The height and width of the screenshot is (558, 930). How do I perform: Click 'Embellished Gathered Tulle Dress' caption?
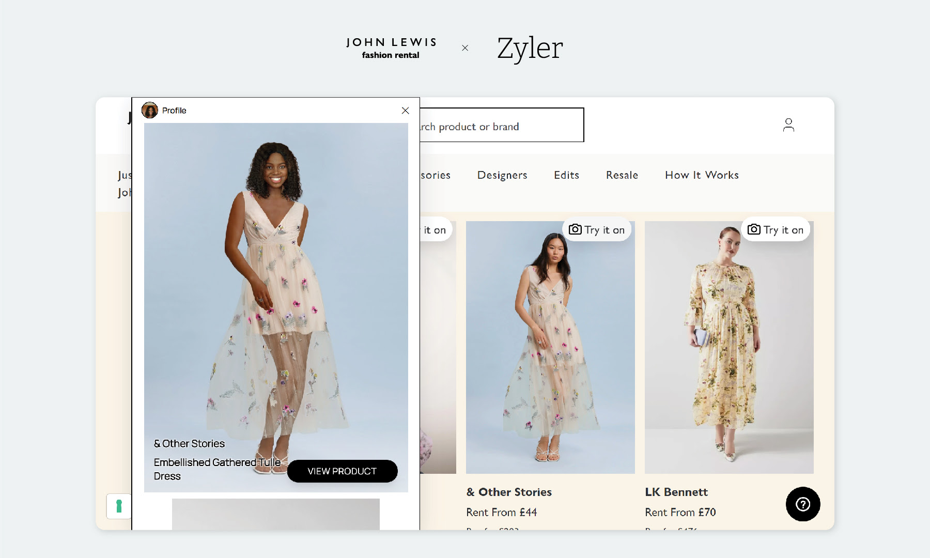tap(217, 469)
